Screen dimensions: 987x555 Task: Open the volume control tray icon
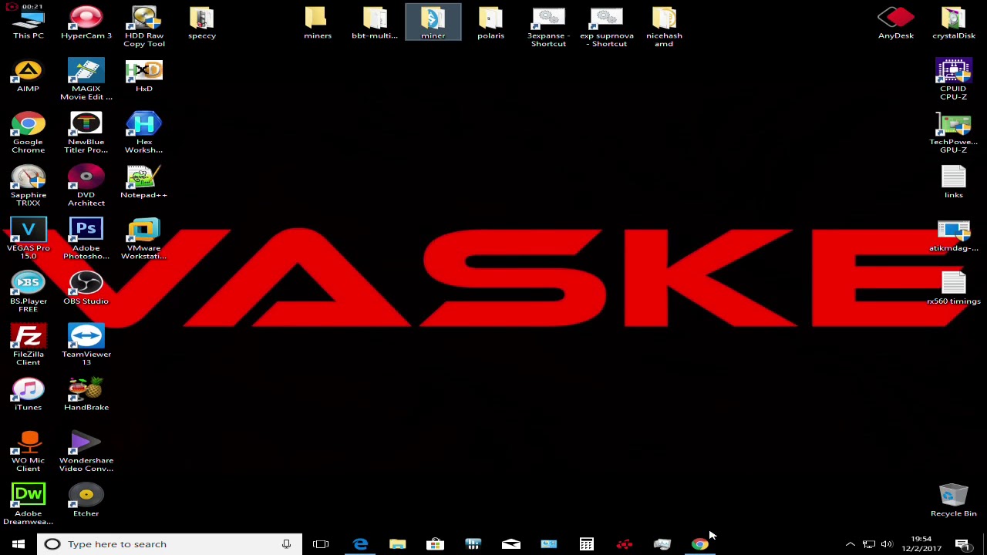pyautogui.click(x=887, y=544)
